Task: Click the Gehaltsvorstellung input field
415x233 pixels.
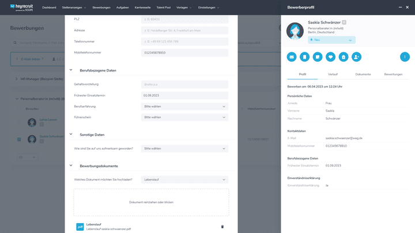Action: pyautogui.click(x=185, y=84)
